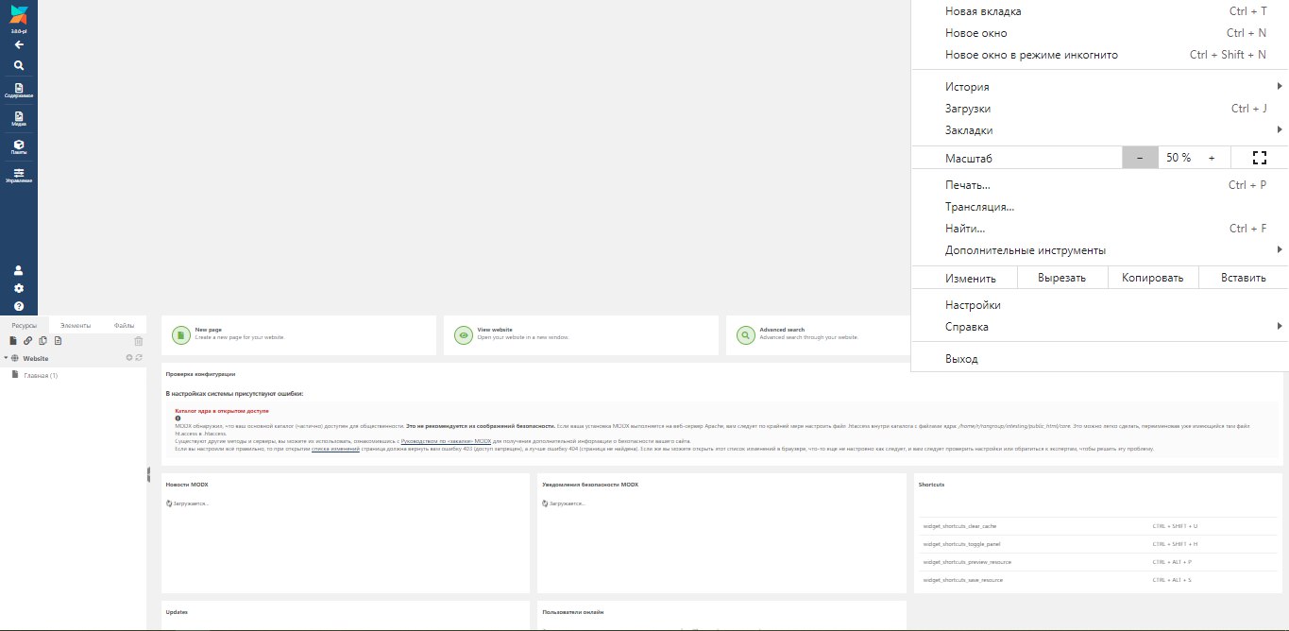The height and width of the screenshot is (631, 1289).
Task: Click the trash bin icon in resources
Action: point(139,341)
